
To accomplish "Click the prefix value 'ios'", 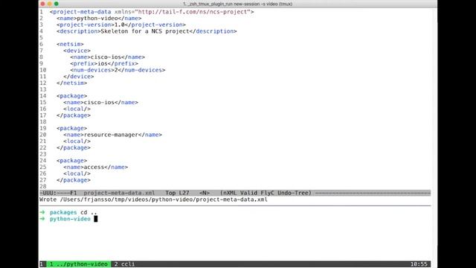I will coord(103,63).
